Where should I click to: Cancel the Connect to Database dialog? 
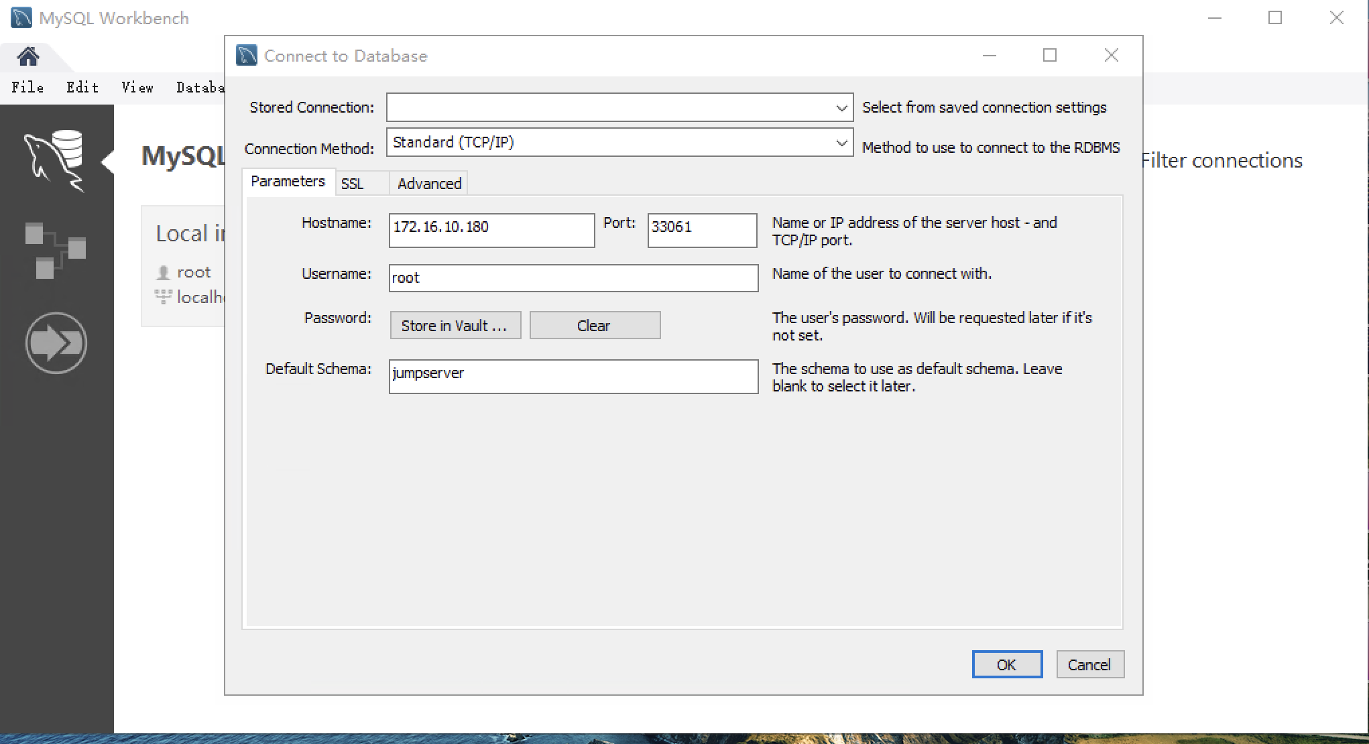point(1090,664)
